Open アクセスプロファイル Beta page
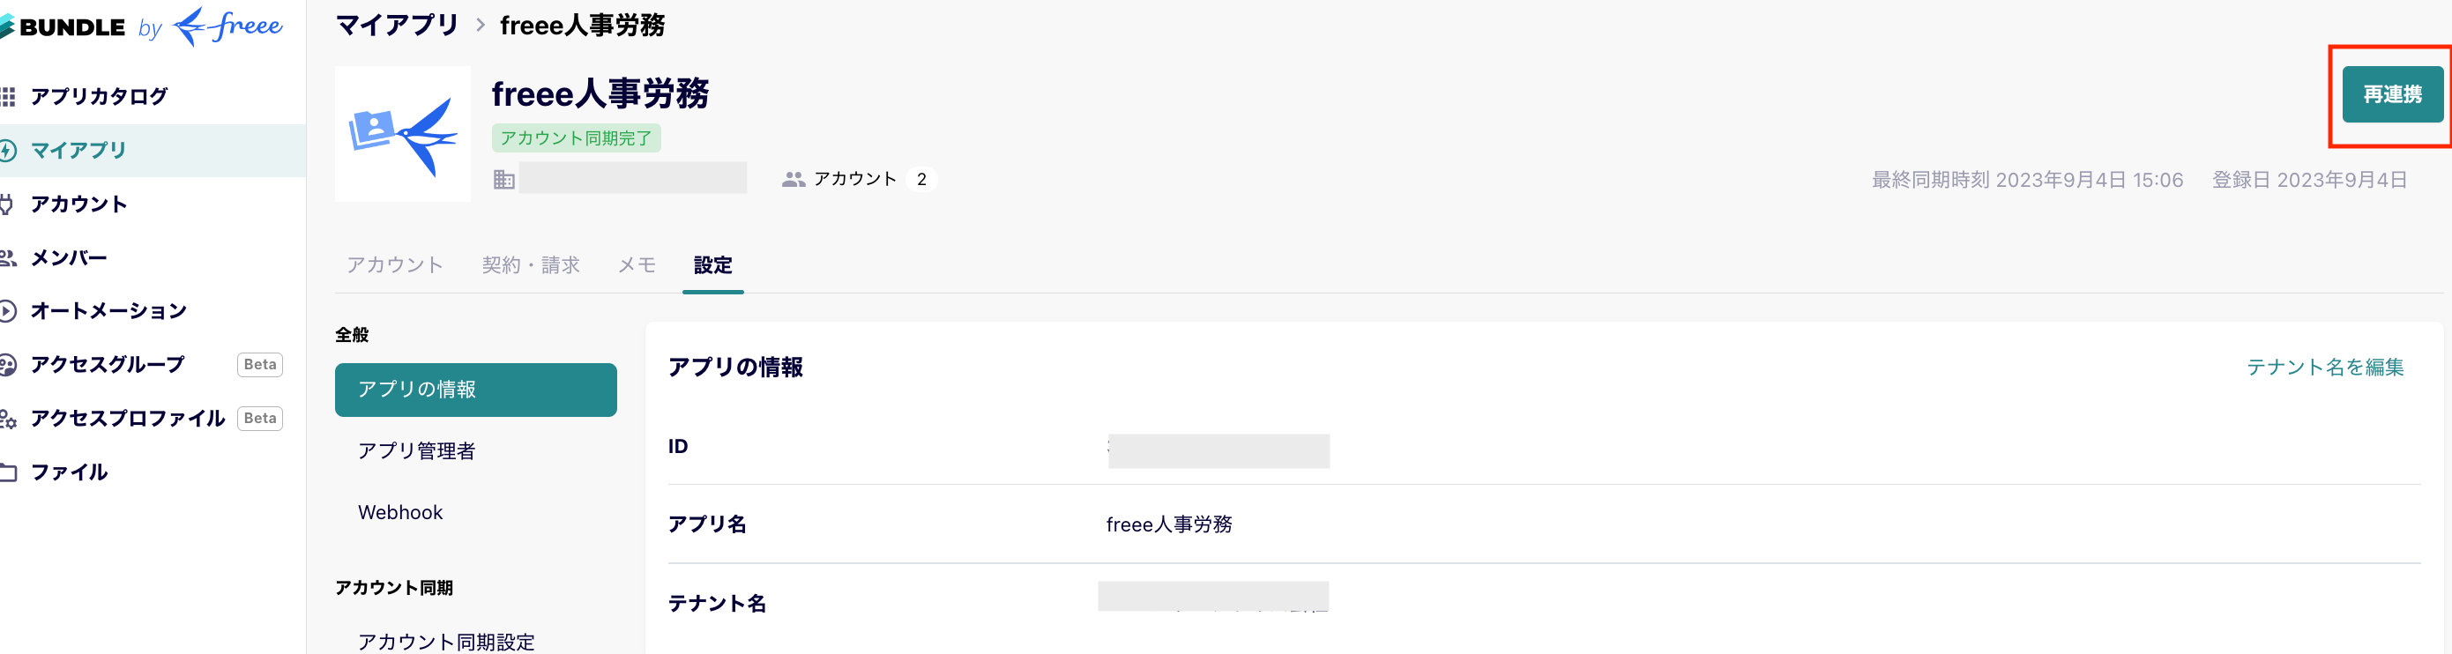 coord(128,419)
